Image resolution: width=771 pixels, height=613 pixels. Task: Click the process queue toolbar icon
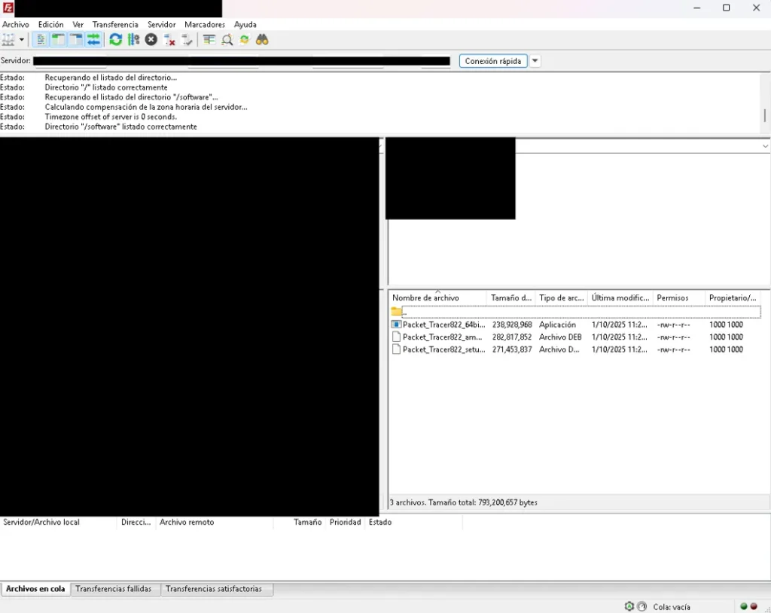coord(133,40)
